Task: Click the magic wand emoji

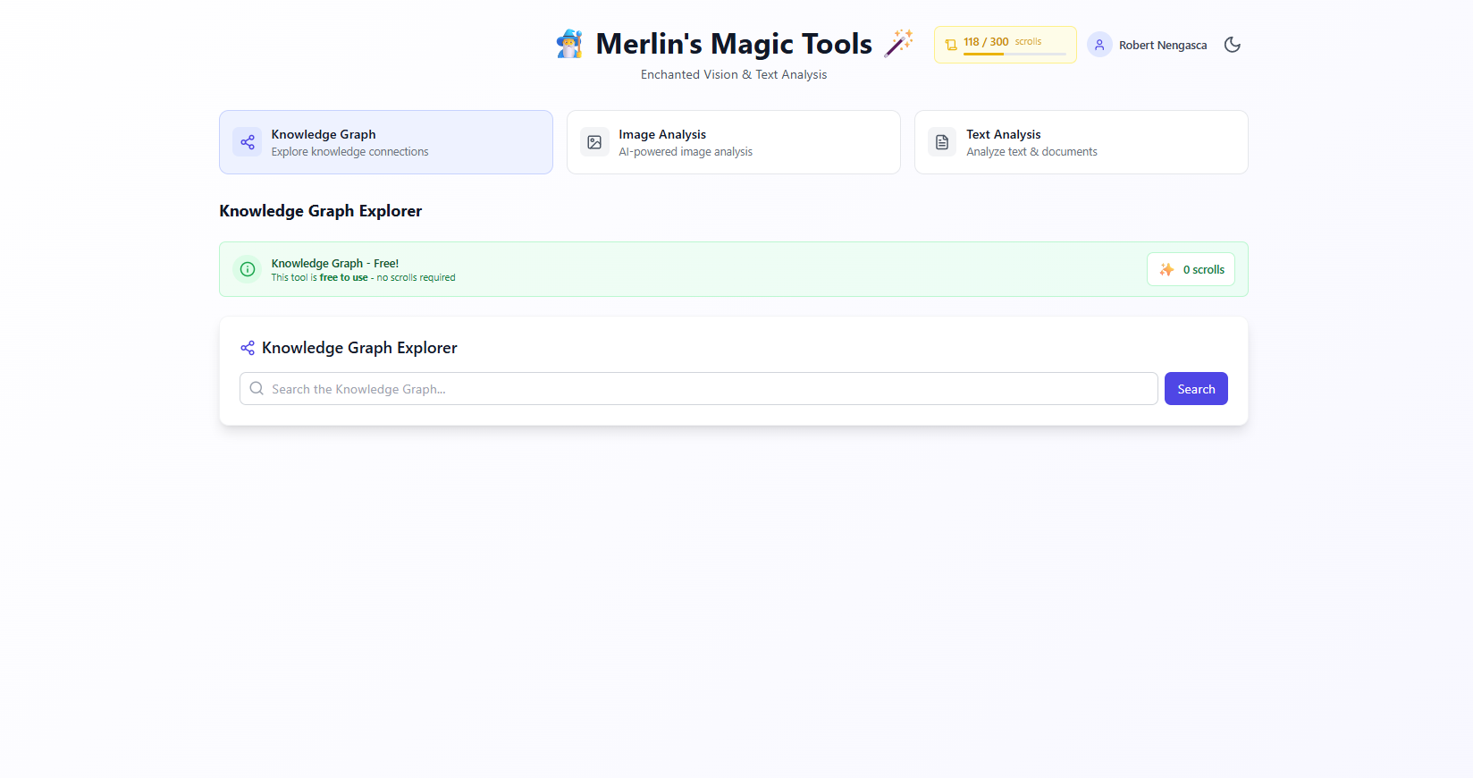Action: tap(898, 44)
